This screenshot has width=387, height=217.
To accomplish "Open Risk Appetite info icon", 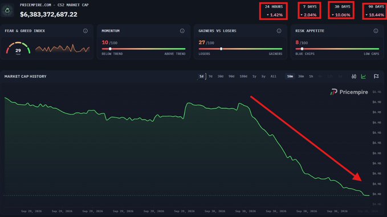I will tap(376, 31).
